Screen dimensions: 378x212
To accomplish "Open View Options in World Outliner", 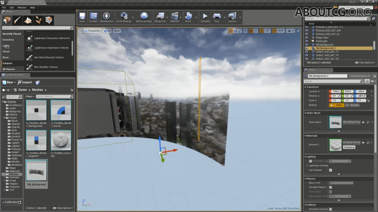I will click(x=365, y=63).
